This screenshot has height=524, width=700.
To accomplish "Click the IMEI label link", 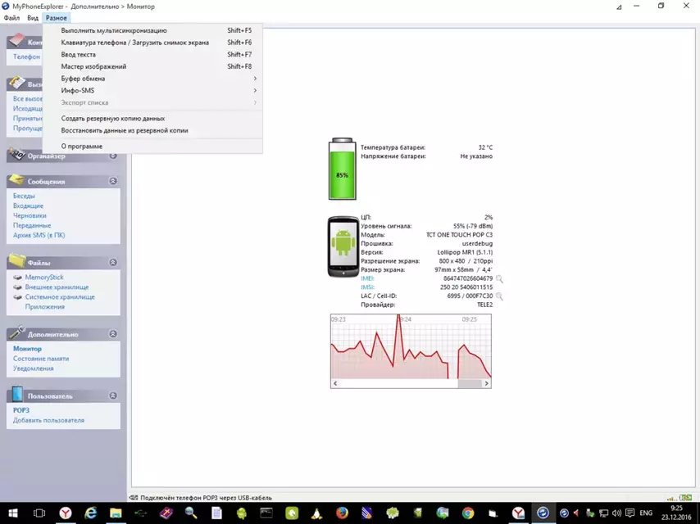I will tap(367, 278).
